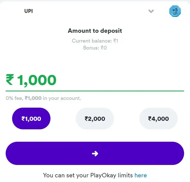Click the bold ₹1,000 in the fee line

click(33, 98)
